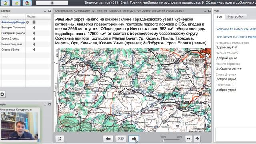Toggle speaker icon for Оксана Убийко

click(x=34, y=50)
